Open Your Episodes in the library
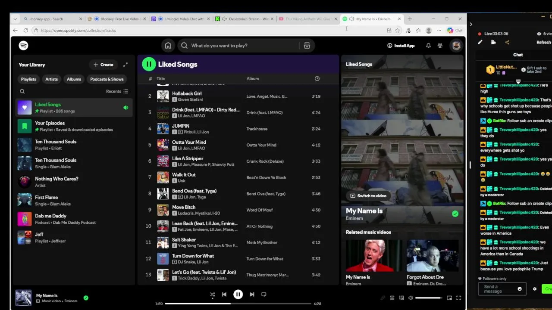This screenshot has width=552, height=310. coord(74,126)
